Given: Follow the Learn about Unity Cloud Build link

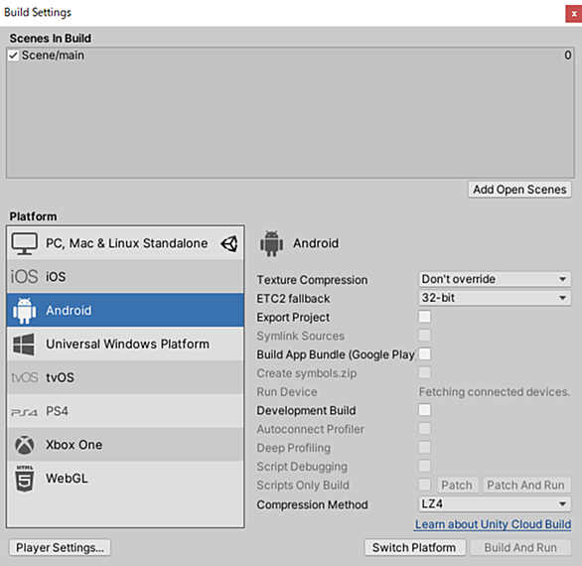Looking at the screenshot, I should (x=493, y=524).
